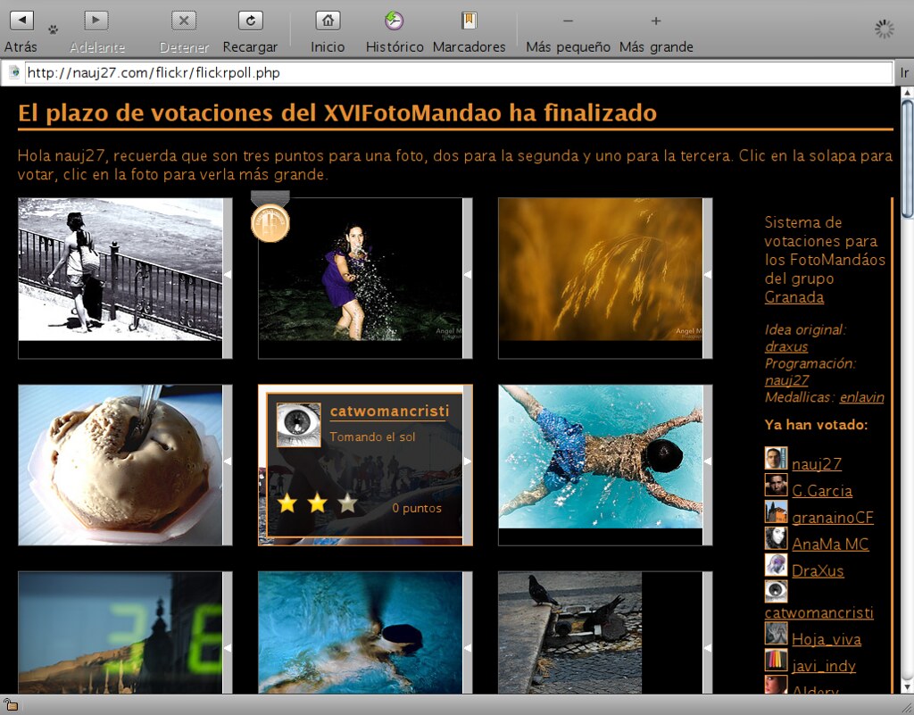Go back with the Atrás arrow icon
Viewport: 914px width, 715px height.
[x=21, y=19]
